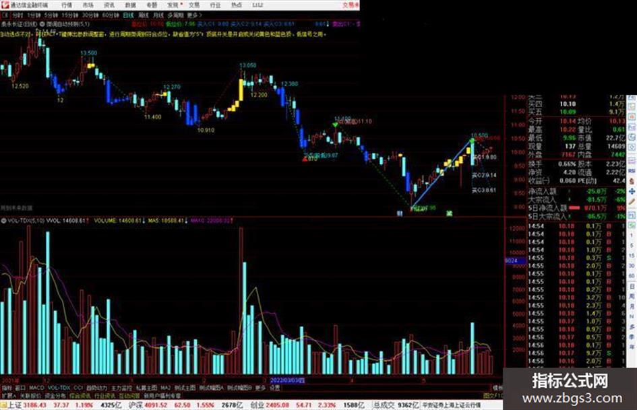Click the RSI icon in right toolbar
637x410 pixels.
632,171
